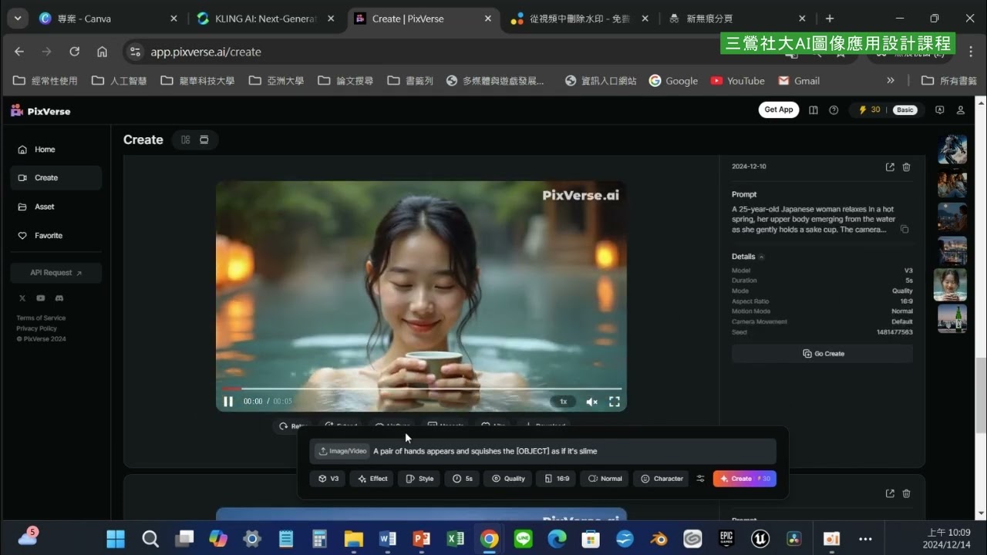The height and width of the screenshot is (555, 987).
Task: Change the Quality mode setting
Action: [x=507, y=479]
